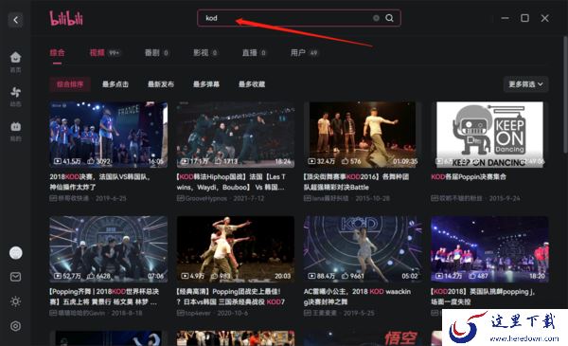Click the bilibili logo

click(66, 18)
